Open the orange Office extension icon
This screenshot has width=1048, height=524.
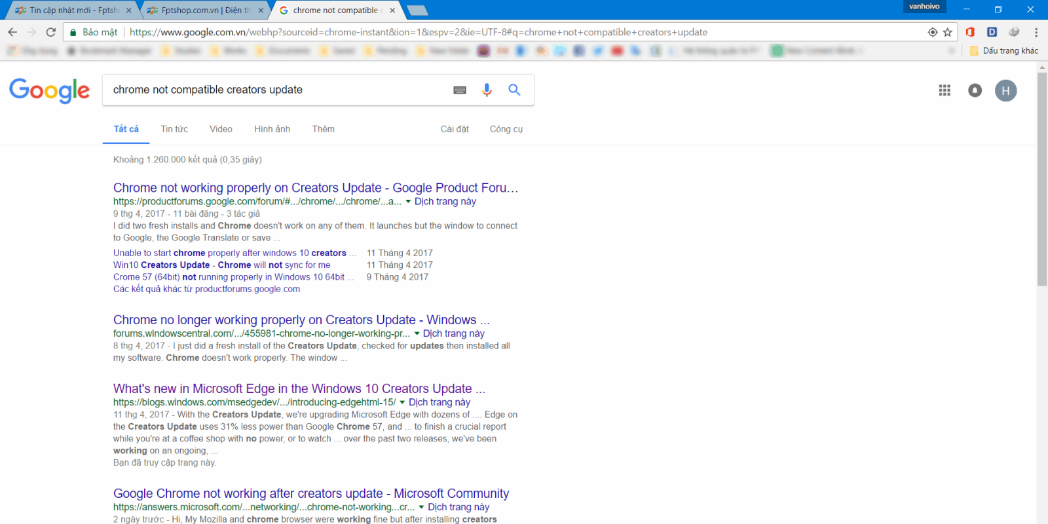click(970, 32)
